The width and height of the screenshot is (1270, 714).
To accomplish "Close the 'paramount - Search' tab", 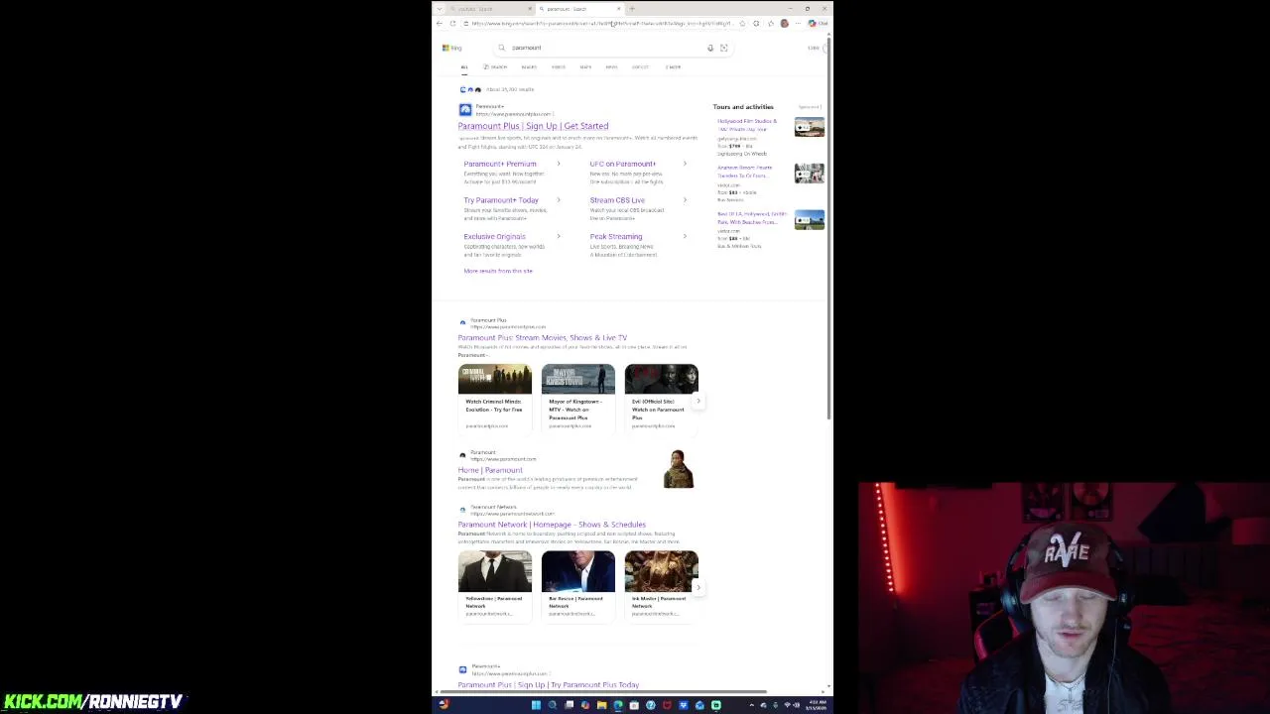I will pos(619,9).
